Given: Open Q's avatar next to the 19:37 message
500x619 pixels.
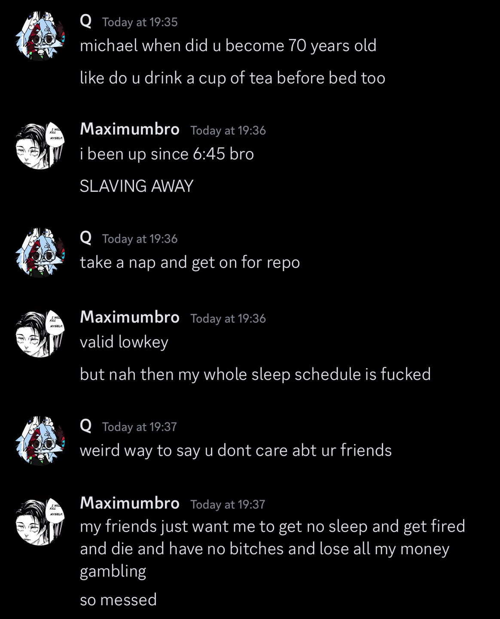Looking at the screenshot, I should 40,441.
